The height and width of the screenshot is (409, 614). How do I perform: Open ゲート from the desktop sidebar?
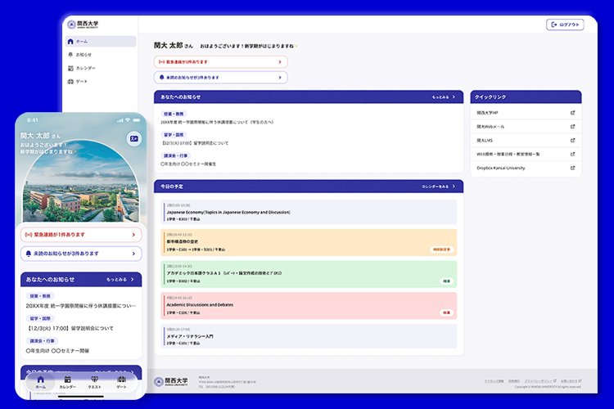[x=101, y=82]
